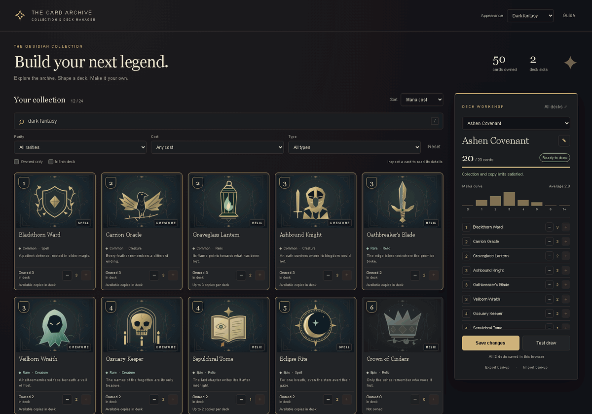Open the Sort by Mana cost dropdown

422,100
